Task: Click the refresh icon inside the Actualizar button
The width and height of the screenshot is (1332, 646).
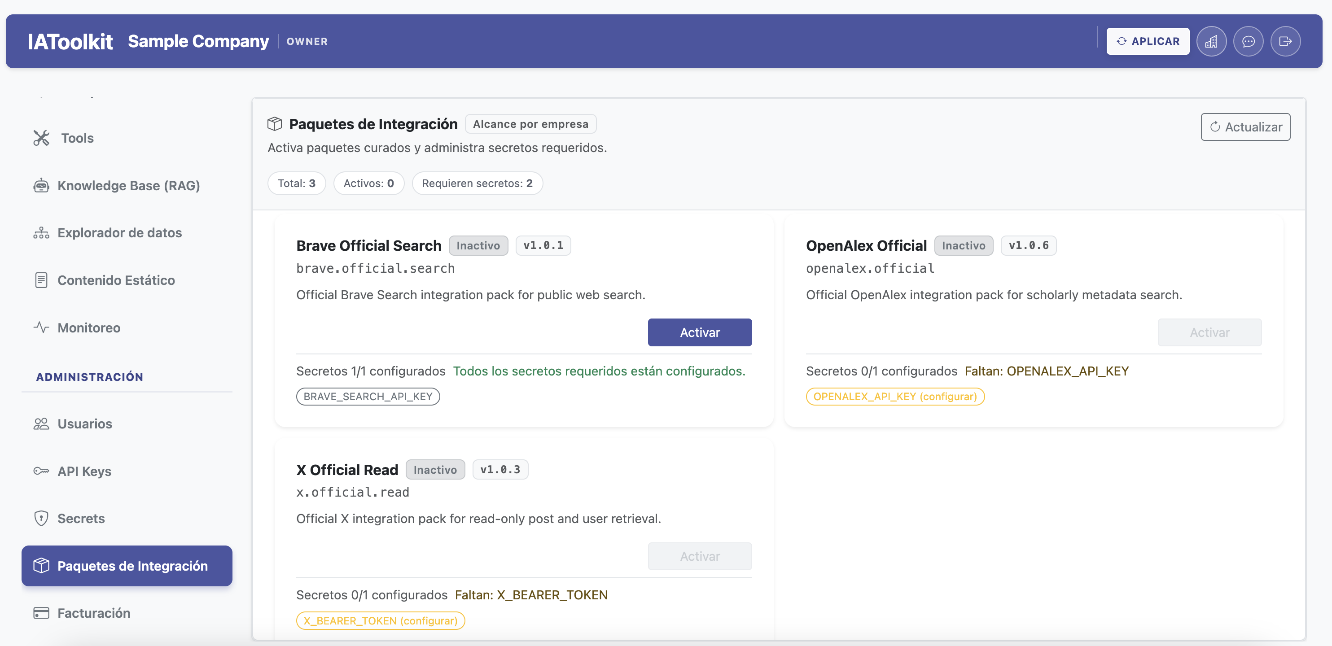Action: (x=1216, y=127)
